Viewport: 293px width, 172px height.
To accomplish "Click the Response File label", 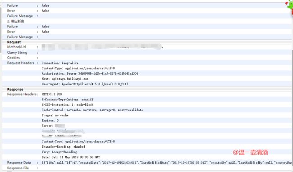I will point(18,168).
